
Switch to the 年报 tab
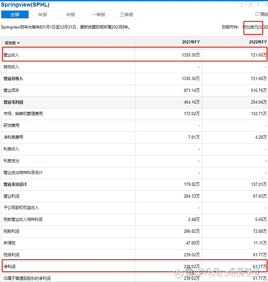[43, 14]
